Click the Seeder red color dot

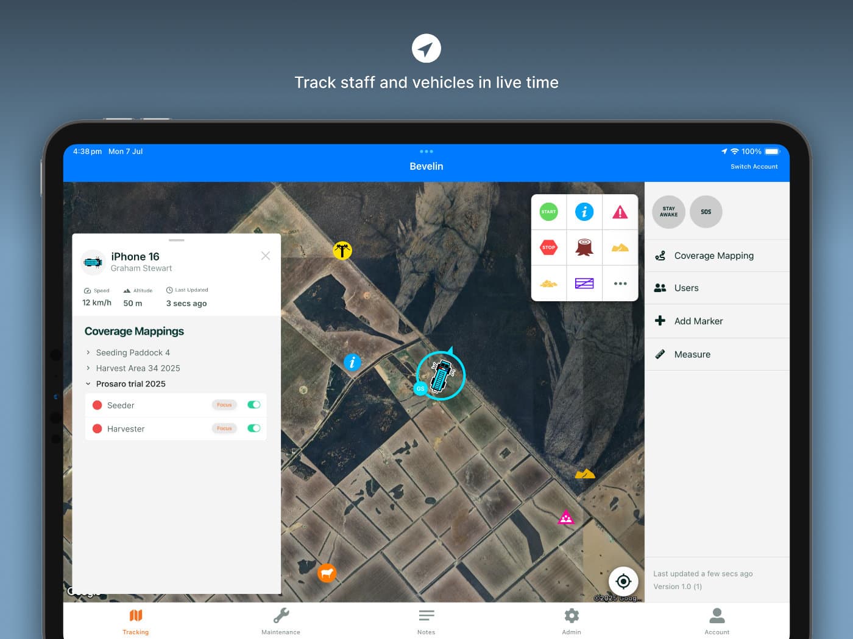click(x=97, y=405)
